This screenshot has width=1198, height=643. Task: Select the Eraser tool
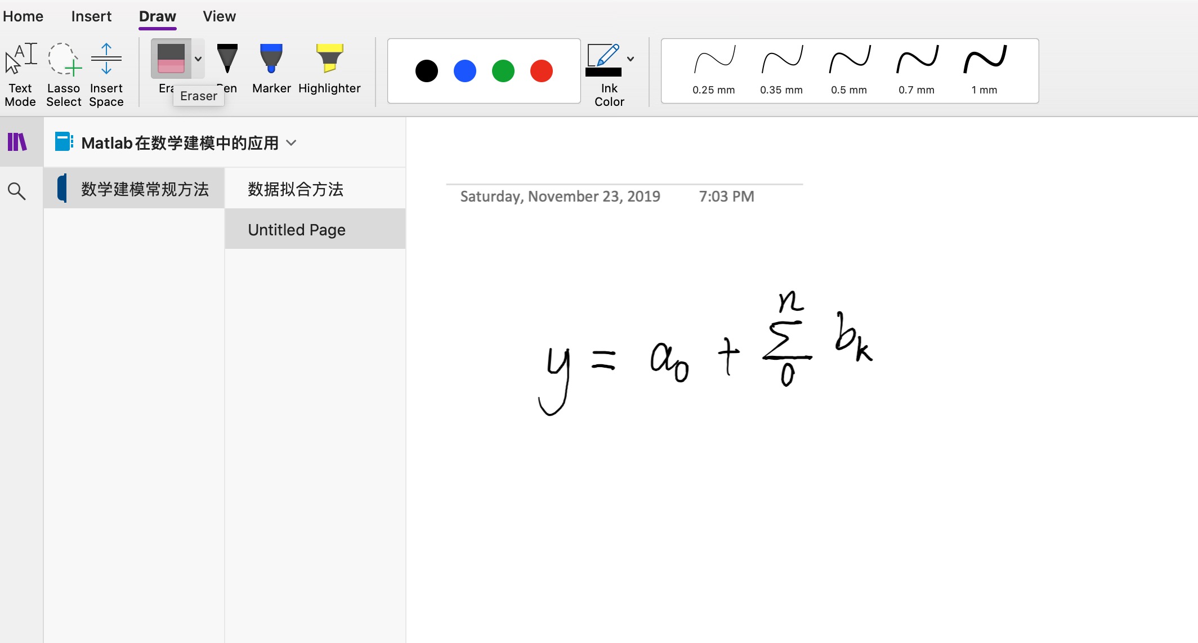click(172, 59)
